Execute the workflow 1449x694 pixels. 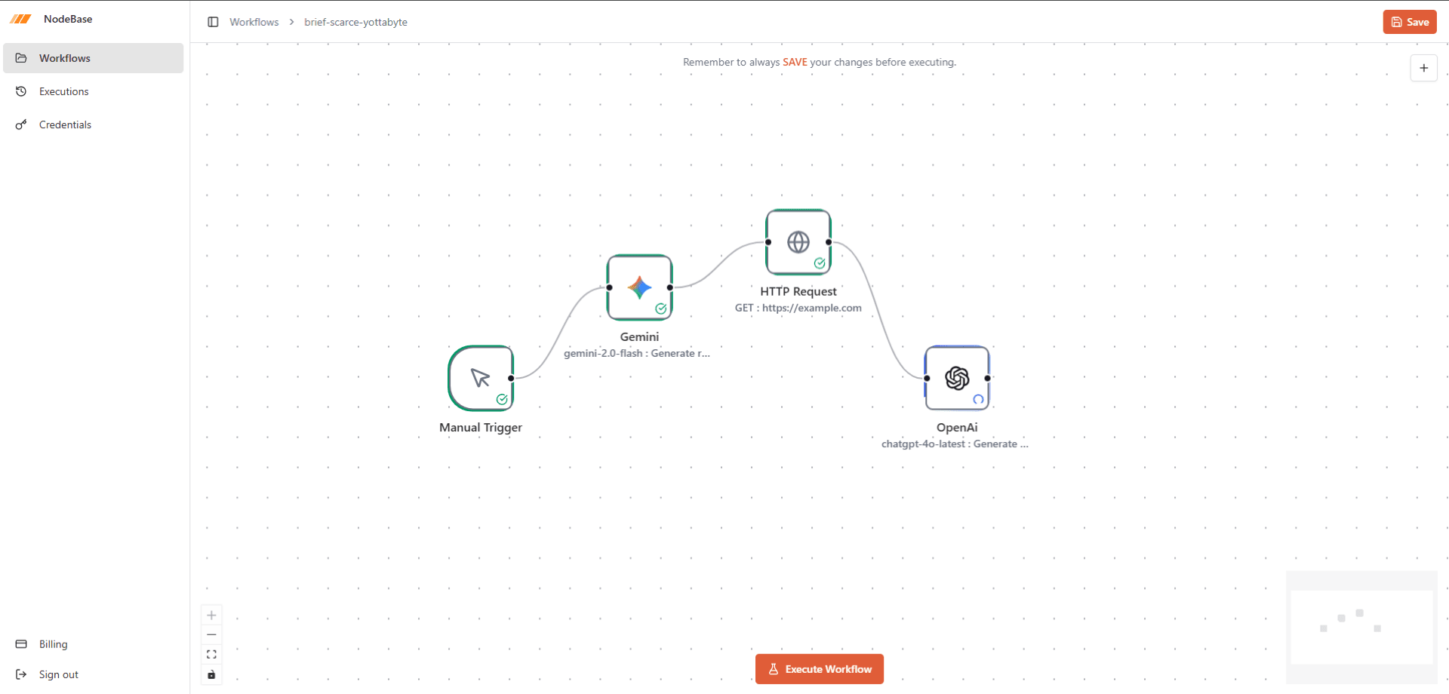819,669
